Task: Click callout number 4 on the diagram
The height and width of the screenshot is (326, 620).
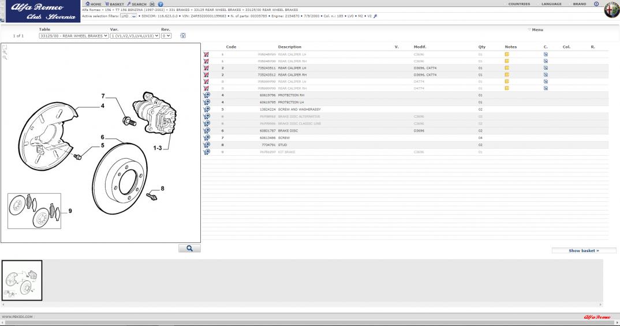Action: 102,106
